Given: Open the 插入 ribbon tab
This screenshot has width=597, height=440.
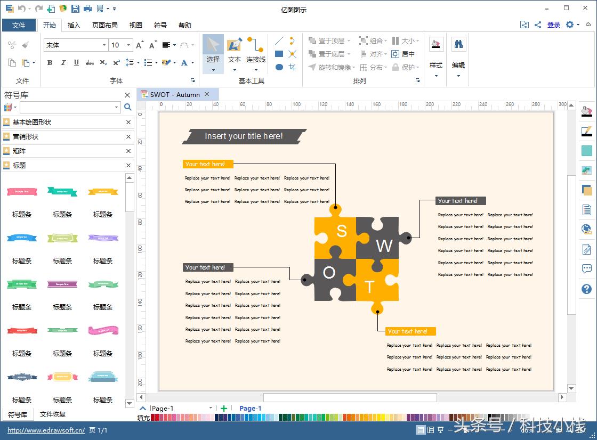Looking at the screenshot, I should click(x=74, y=25).
